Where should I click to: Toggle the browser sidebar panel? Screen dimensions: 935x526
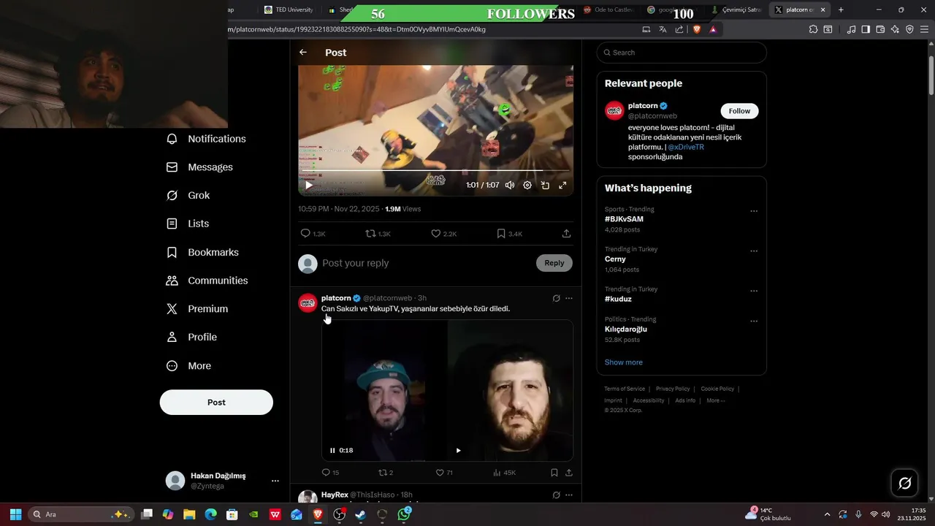866,29
